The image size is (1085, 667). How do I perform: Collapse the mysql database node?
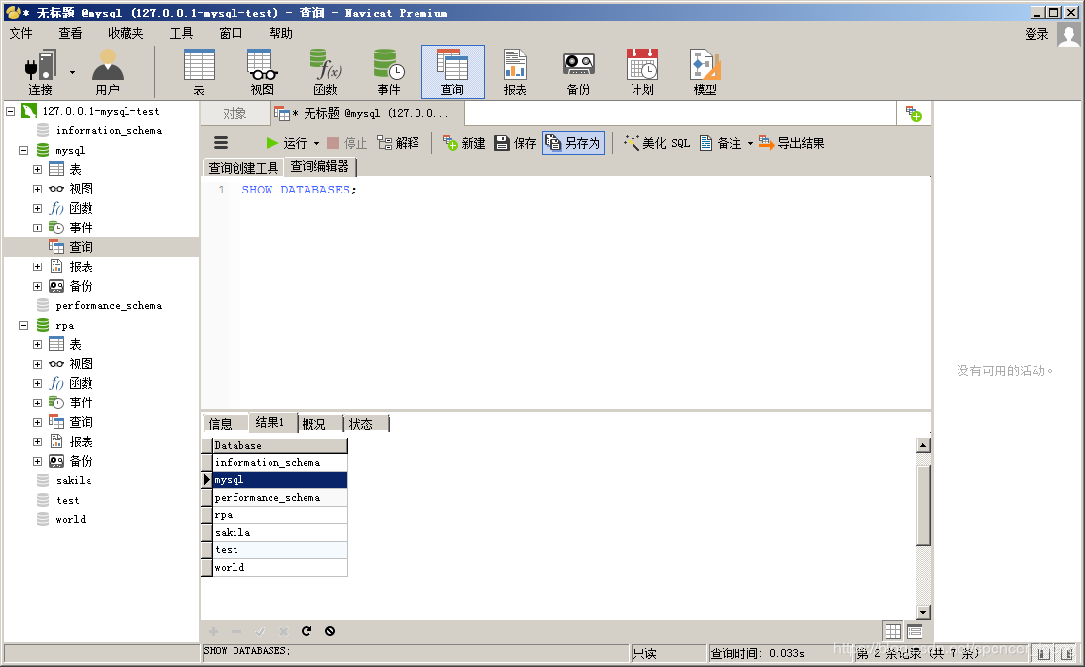pos(23,150)
